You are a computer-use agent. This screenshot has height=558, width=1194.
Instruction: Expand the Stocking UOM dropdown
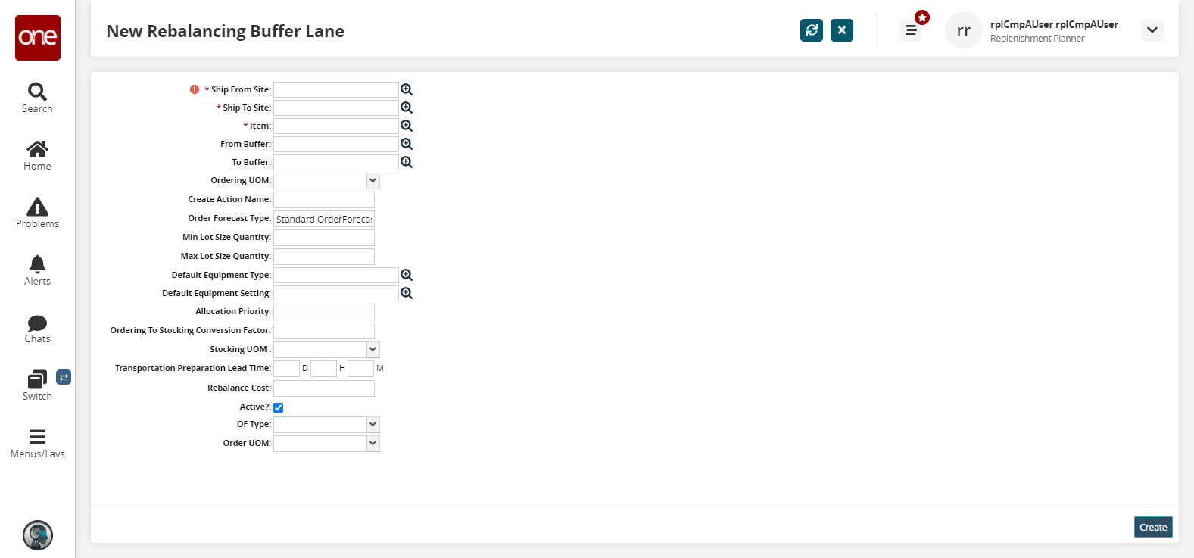pos(373,350)
